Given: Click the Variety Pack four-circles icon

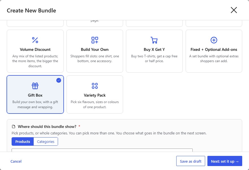Looking at the screenshot, I should pos(95,86).
